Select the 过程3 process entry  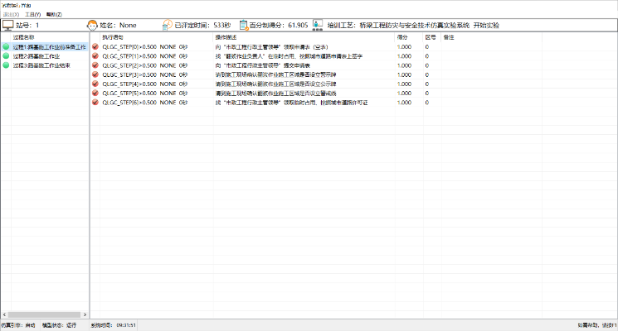[41, 65]
